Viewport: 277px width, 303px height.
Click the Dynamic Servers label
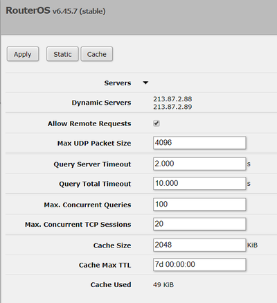pyautogui.click(x=101, y=103)
